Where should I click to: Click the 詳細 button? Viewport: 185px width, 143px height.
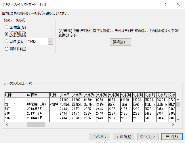point(120,42)
